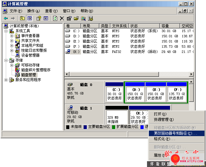This screenshot has width=206, height=167.
Task: Click the 文件系统 column header
Action: (120, 26)
